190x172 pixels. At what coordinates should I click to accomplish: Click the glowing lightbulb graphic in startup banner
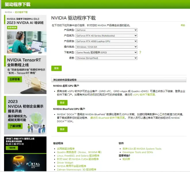coord(37,120)
